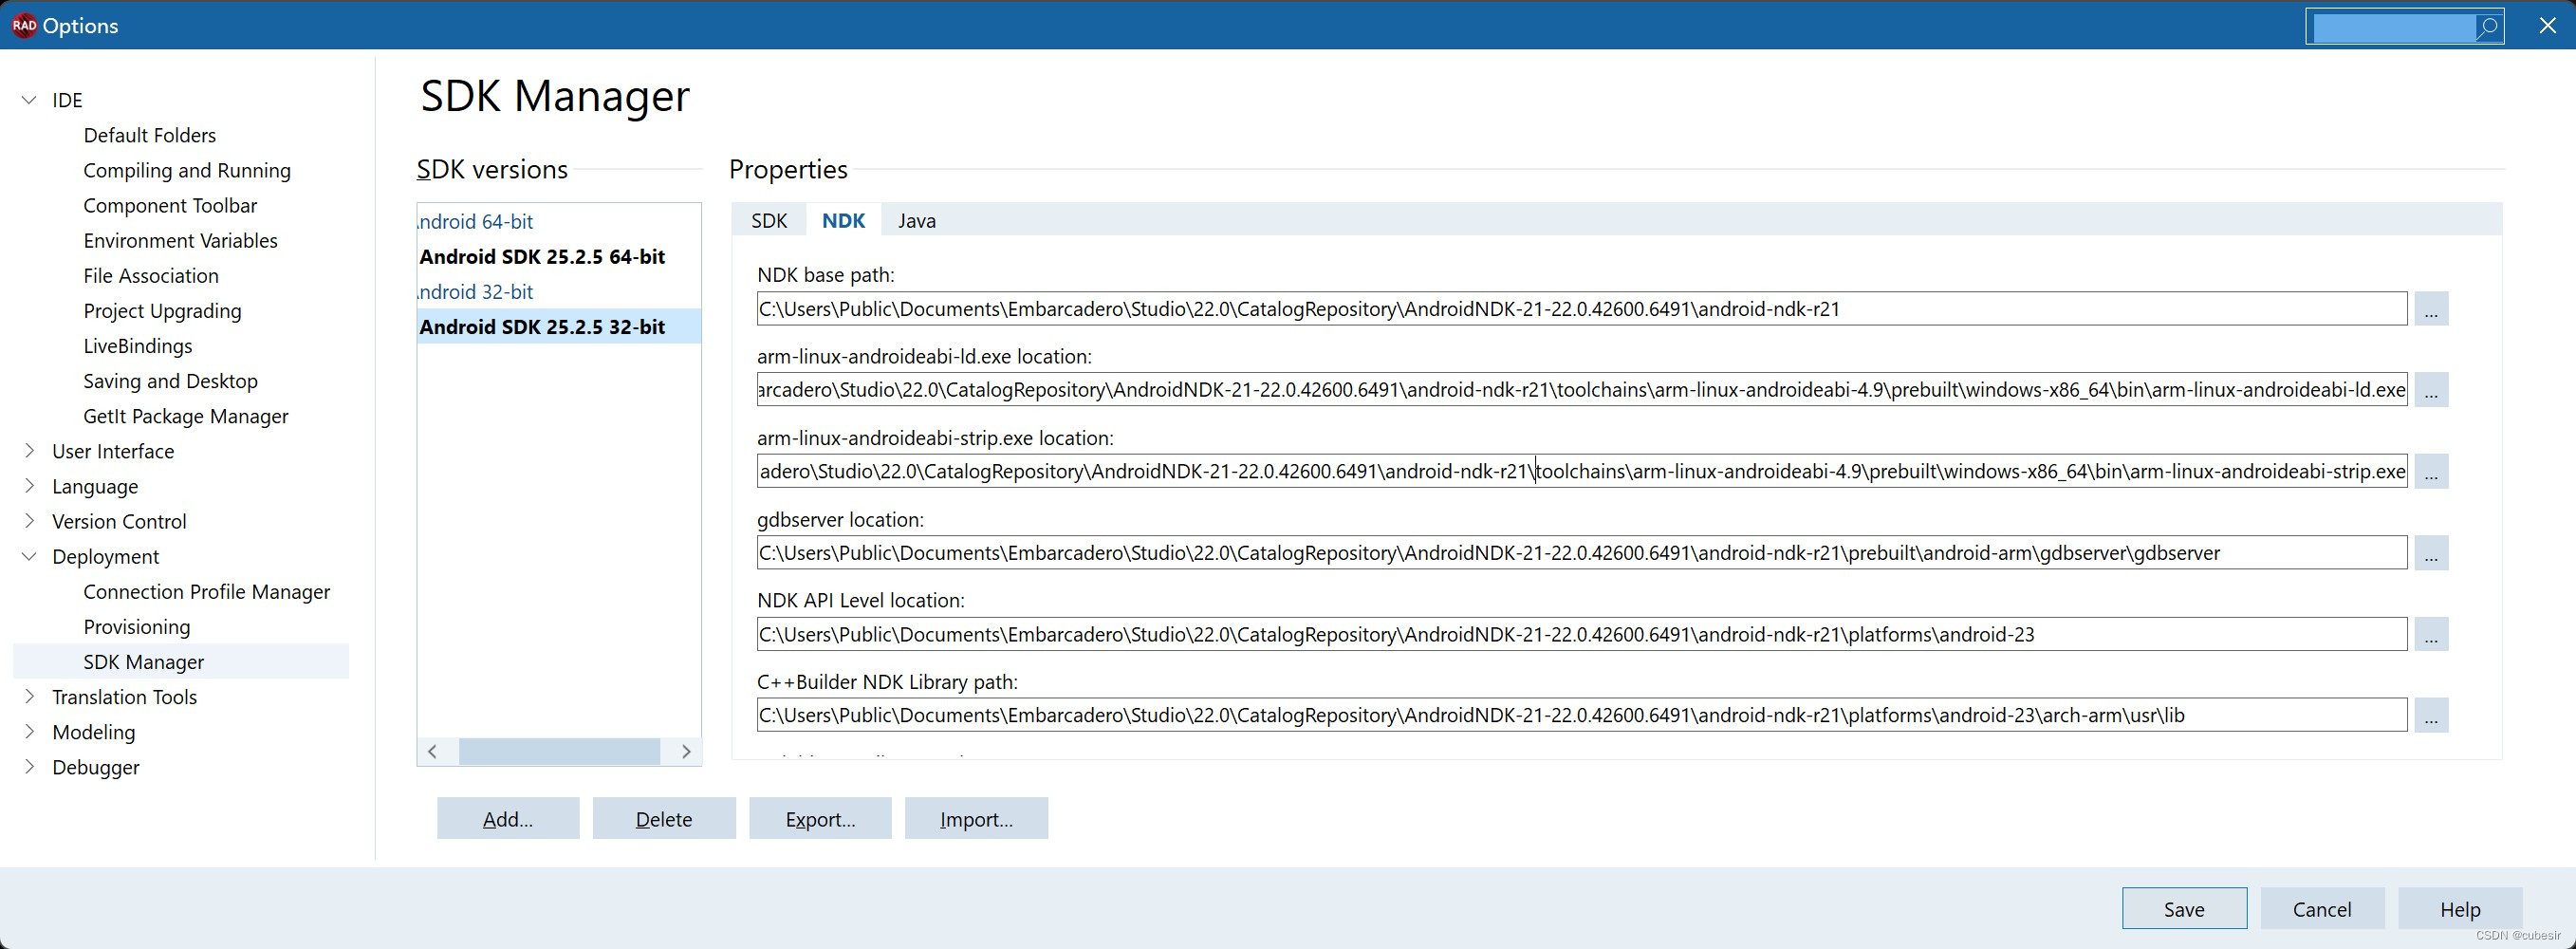This screenshot has width=2576, height=949.
Task: Go to Environment Variables page
Action: [180, 240]
